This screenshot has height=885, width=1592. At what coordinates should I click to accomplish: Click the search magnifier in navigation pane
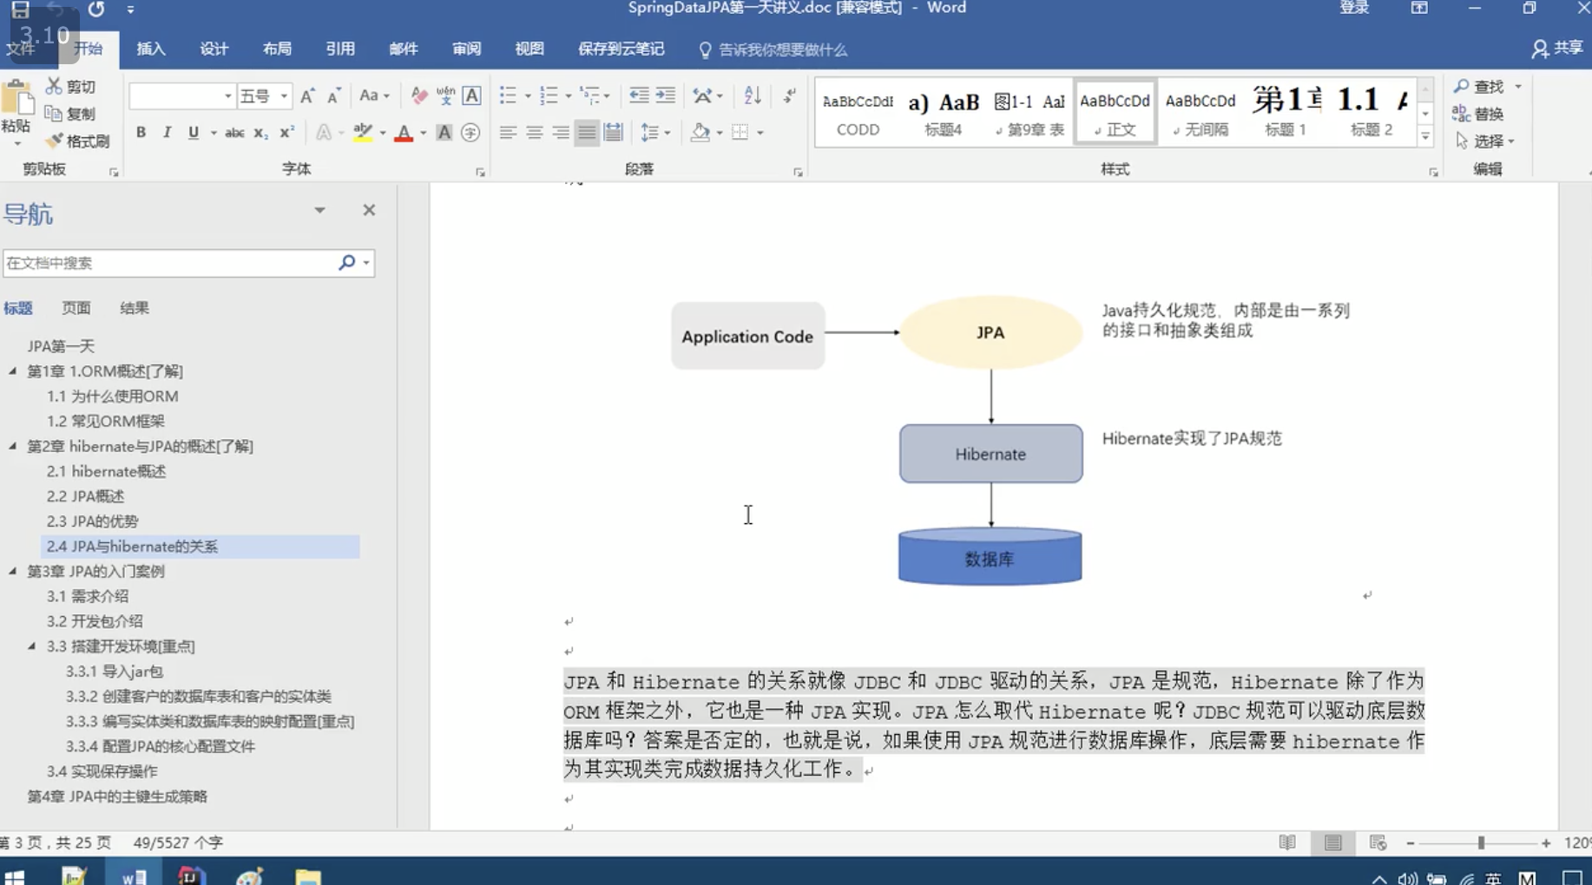(346, 262)
